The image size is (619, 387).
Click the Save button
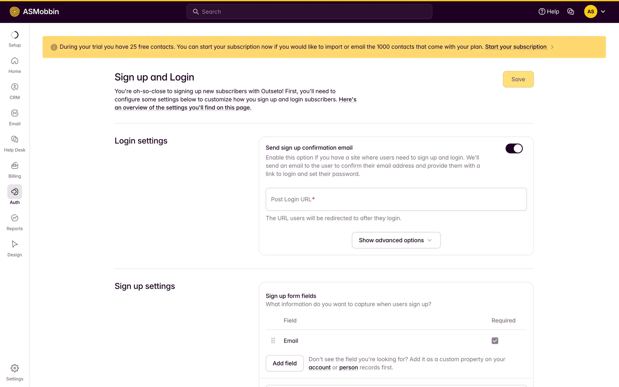tap(518, 79)
